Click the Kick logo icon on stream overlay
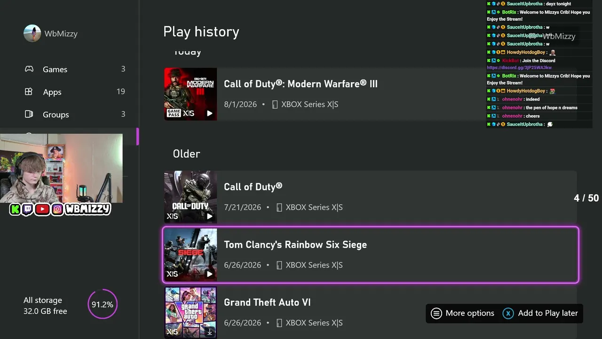The height and width of the screenshot is (339, 602). point(15,209)
